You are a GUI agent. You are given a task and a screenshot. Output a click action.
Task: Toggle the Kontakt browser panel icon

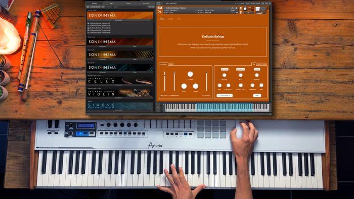[x=158, y=4]
